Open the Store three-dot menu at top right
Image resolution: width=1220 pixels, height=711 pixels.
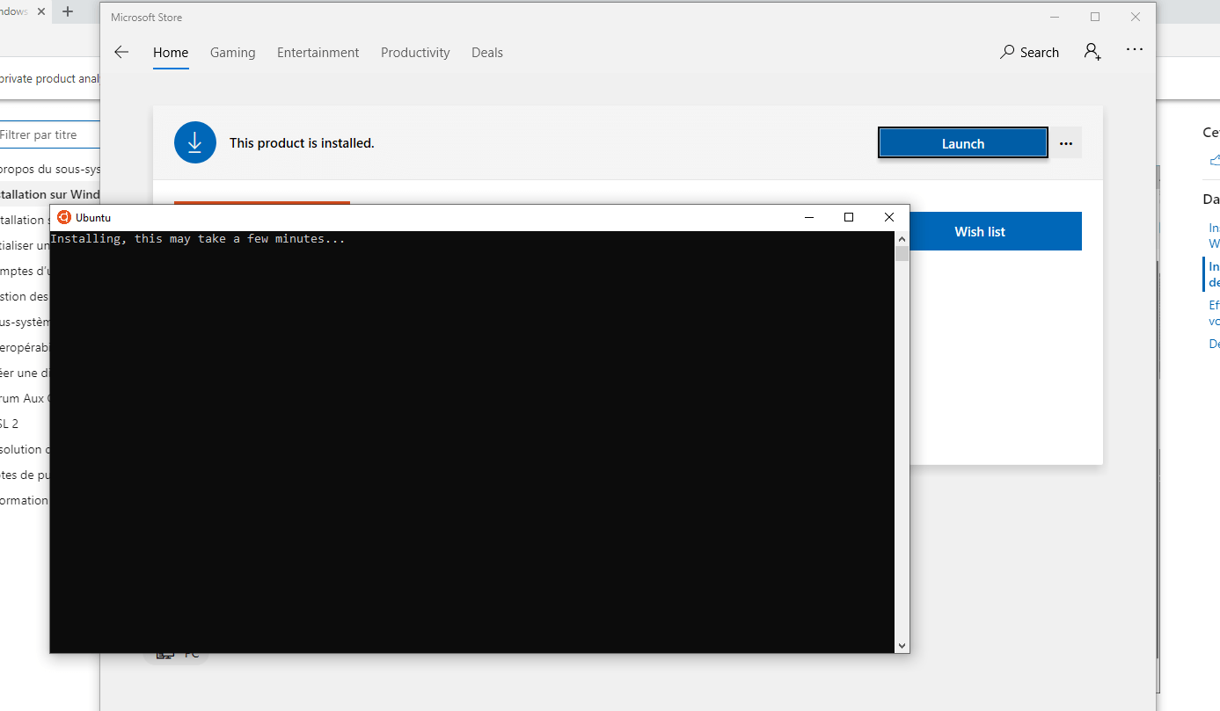[x=1135, y=51]
